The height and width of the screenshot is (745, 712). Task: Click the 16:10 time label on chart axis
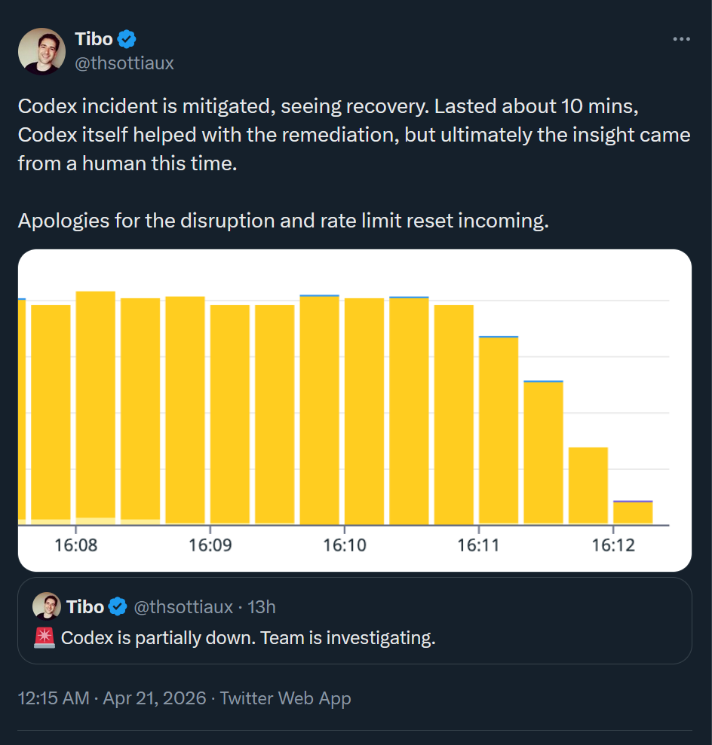click(345, 545)
